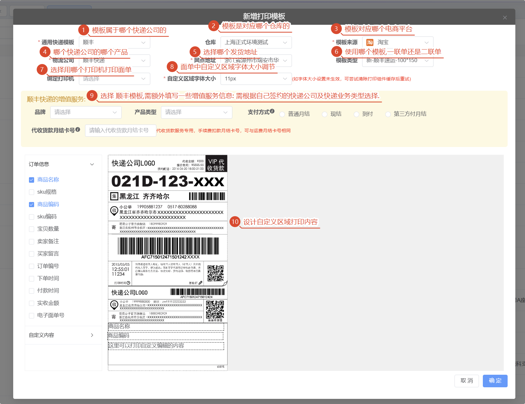Screen dimensions: 525x404
Task: Uncheck the 商品编码 checkbox
Action: (x=32, y=205)
